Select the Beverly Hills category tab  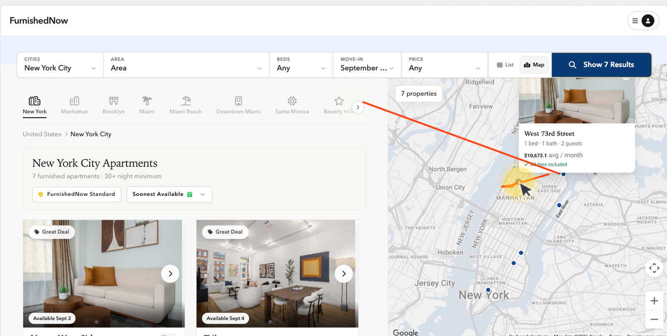(338, 106)
